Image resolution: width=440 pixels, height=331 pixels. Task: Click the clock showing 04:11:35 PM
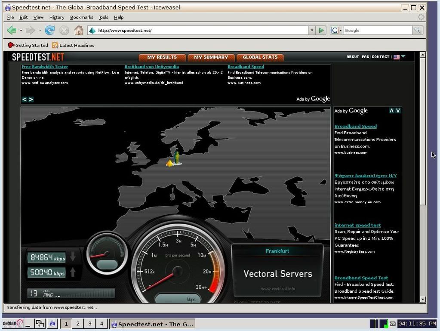click(417, 324)
